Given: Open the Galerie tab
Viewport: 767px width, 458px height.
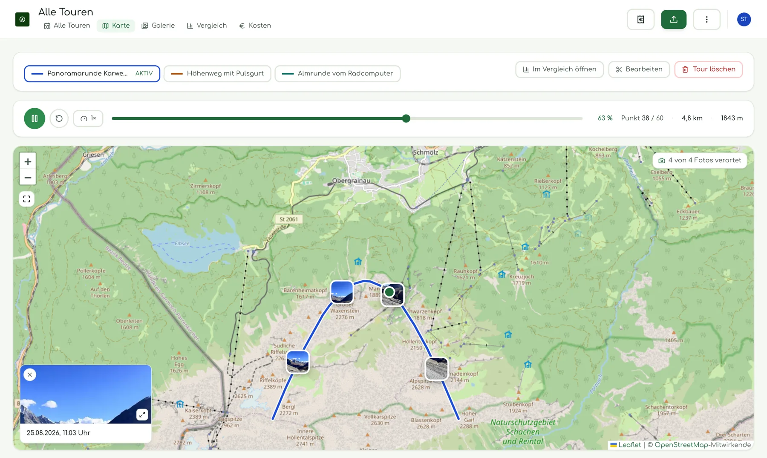Looking at the screenshot, I should pos(158,26).
